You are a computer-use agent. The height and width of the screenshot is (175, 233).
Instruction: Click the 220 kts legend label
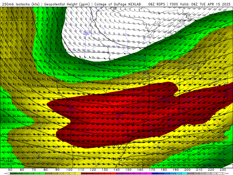[x=211, y=170]
